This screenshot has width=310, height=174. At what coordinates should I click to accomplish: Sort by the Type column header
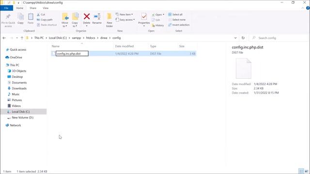(153, 46)
